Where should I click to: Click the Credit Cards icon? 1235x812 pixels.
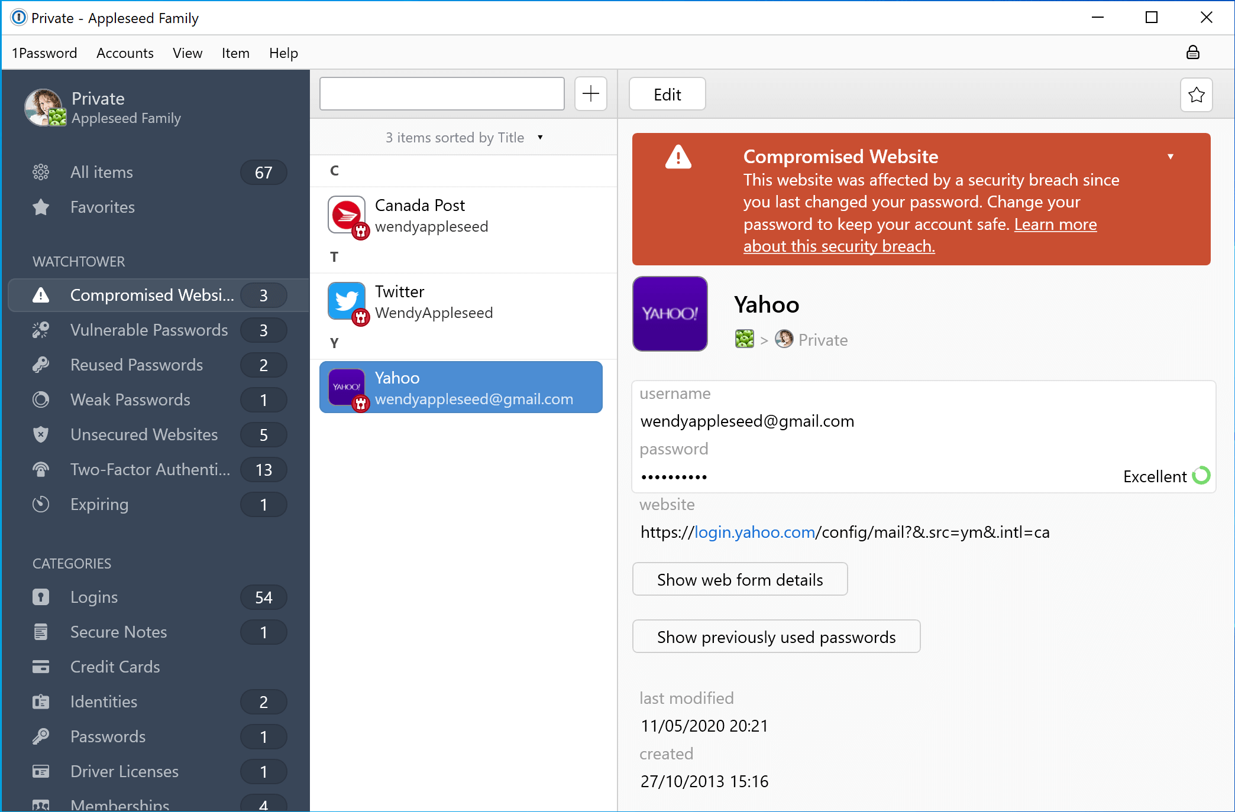click(41, 667)
